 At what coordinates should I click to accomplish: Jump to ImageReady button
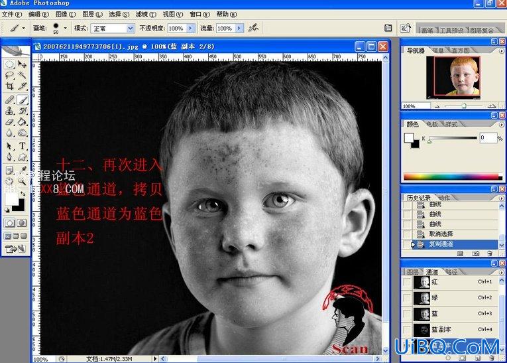(15, 249)
